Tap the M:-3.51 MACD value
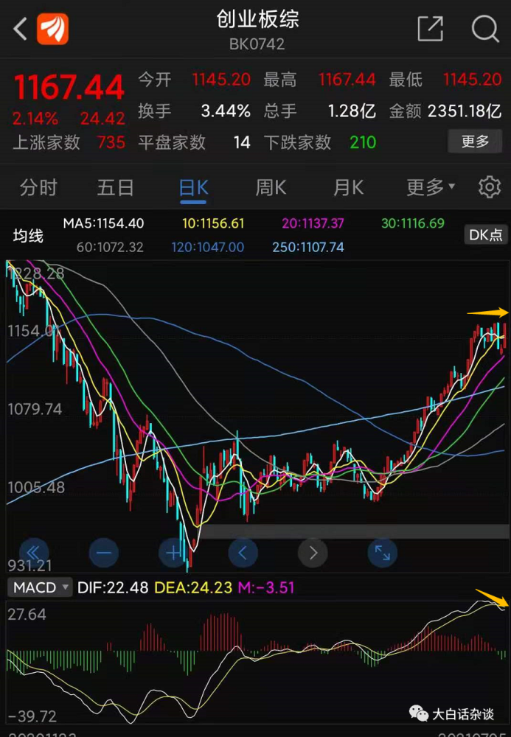511x737 pixels. 266,587
